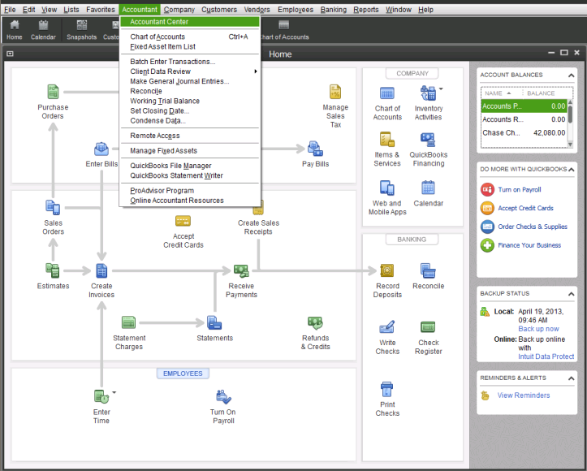587x471 pixels.
Task: Select Accountant Center menu entry
Action: (190, 22)
